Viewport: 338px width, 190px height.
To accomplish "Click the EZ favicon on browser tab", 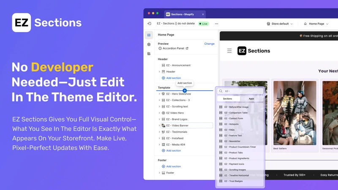I will [x=168, y=14].
